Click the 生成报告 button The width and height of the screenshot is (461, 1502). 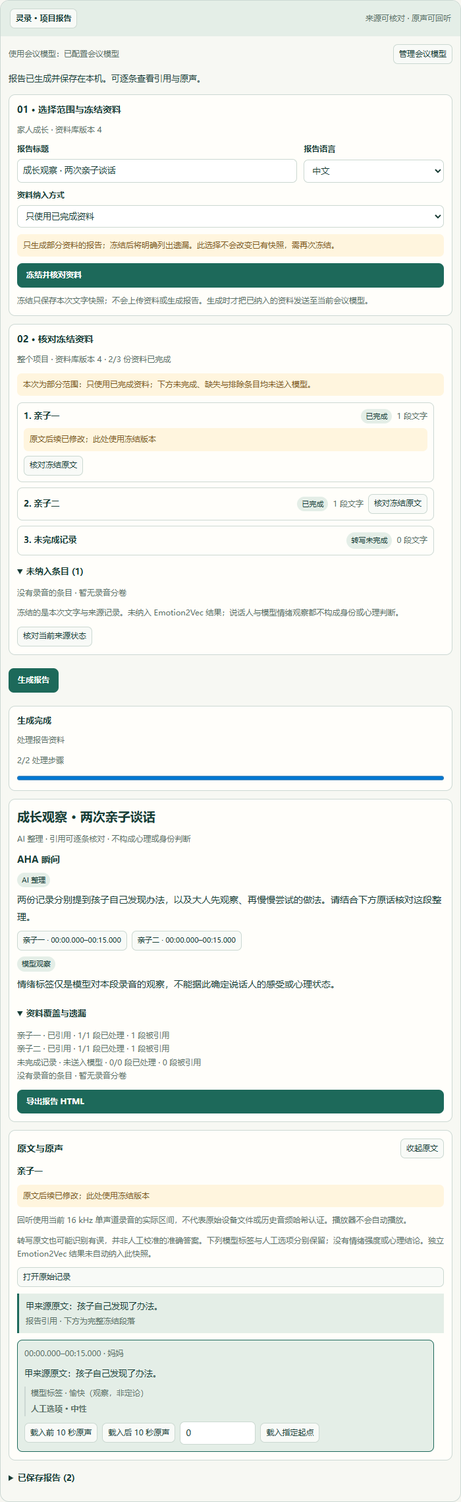click(x=34, y=680)
